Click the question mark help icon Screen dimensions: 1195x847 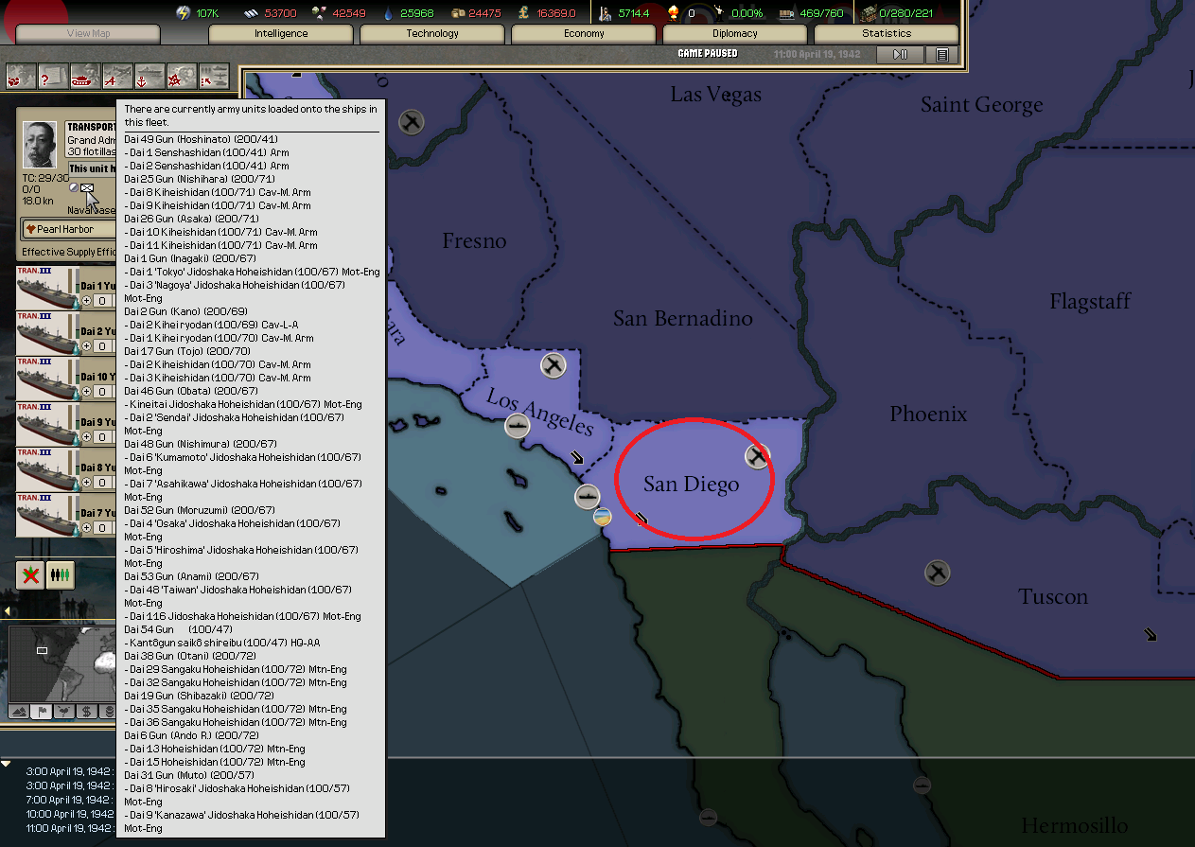(x=53, y=76)
